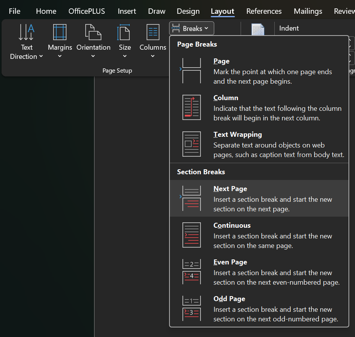
Task: Select the Column break icon
Action: 191,108
